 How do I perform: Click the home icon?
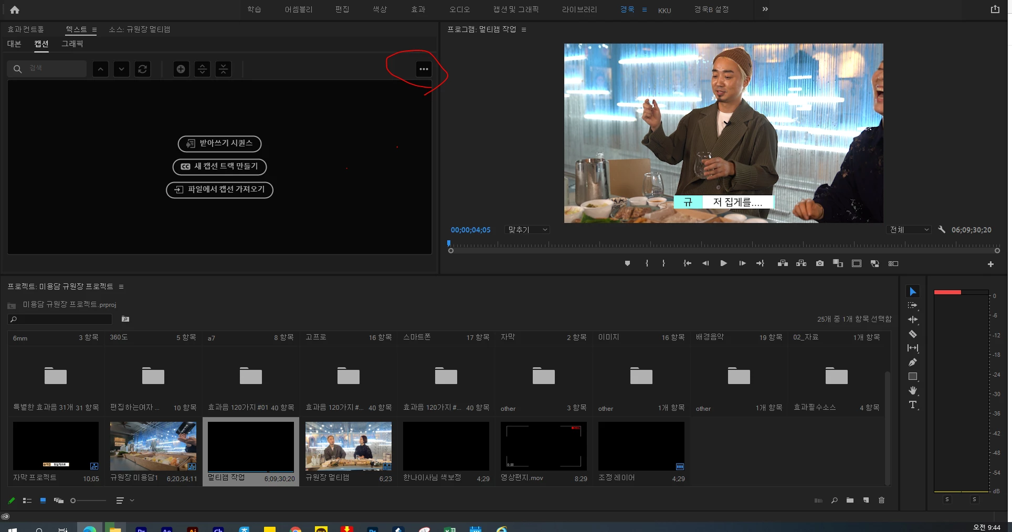pos(15,9)
